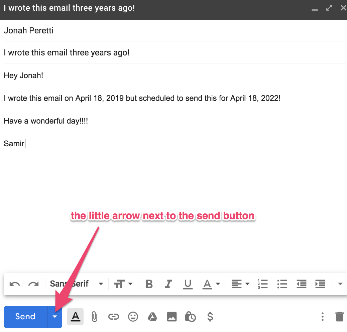
Task: Open the text size dropdown
Action: [x=123, y=284]
